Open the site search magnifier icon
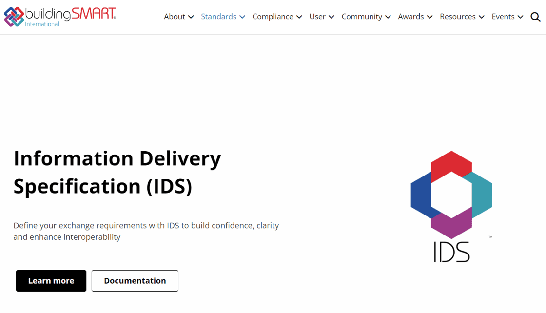This screenshot has width=546, height=313. pyautogui.click(x=535, y=17)
